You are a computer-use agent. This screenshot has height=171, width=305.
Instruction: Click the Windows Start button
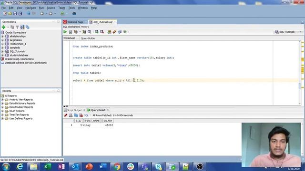point(6,167)
